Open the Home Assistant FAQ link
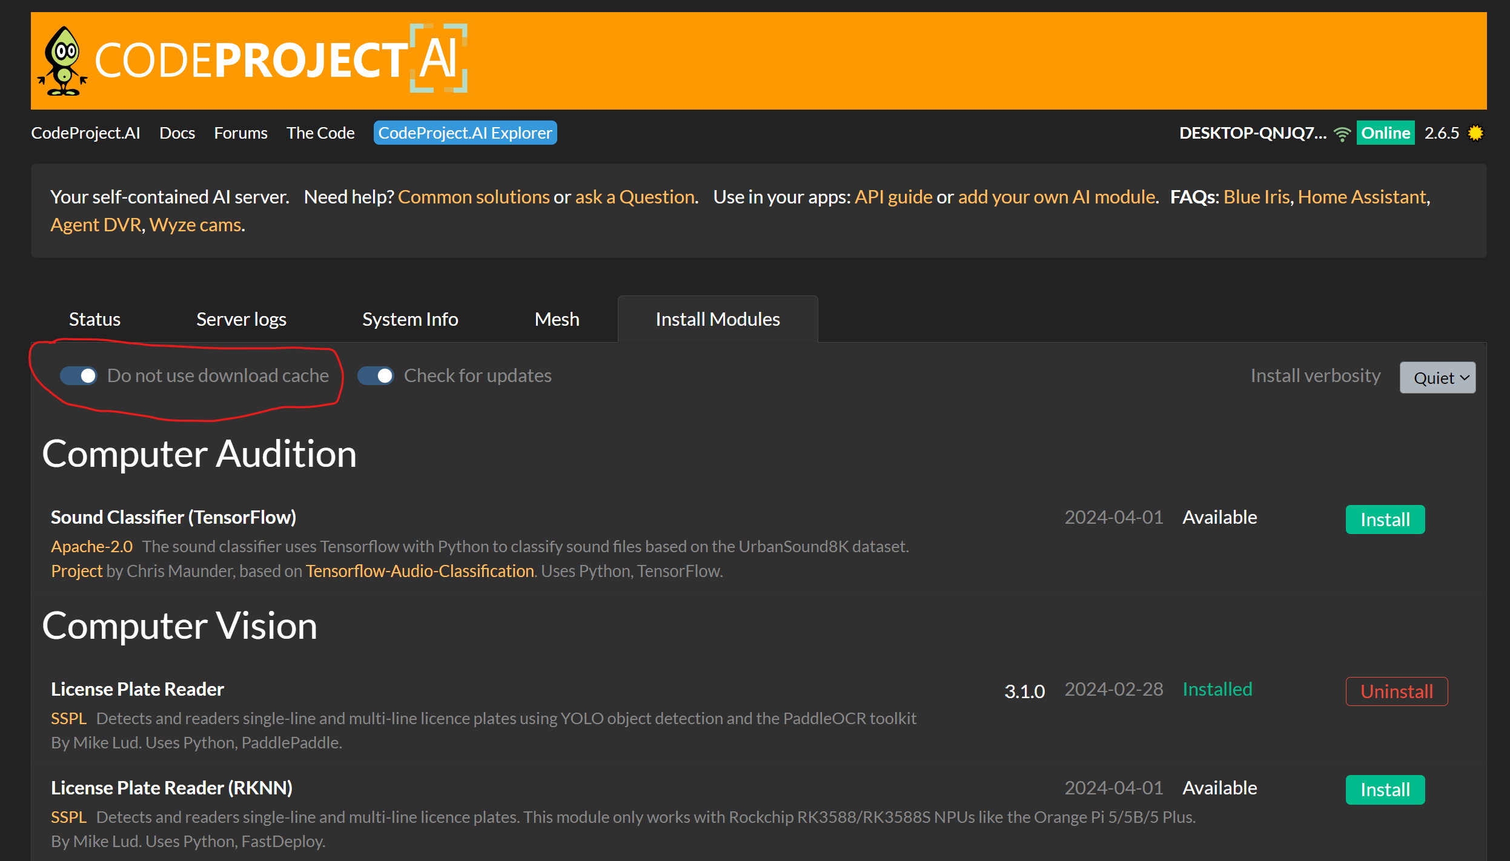The width and height of the screenshot is (1510, 861). pos(1362,197)
